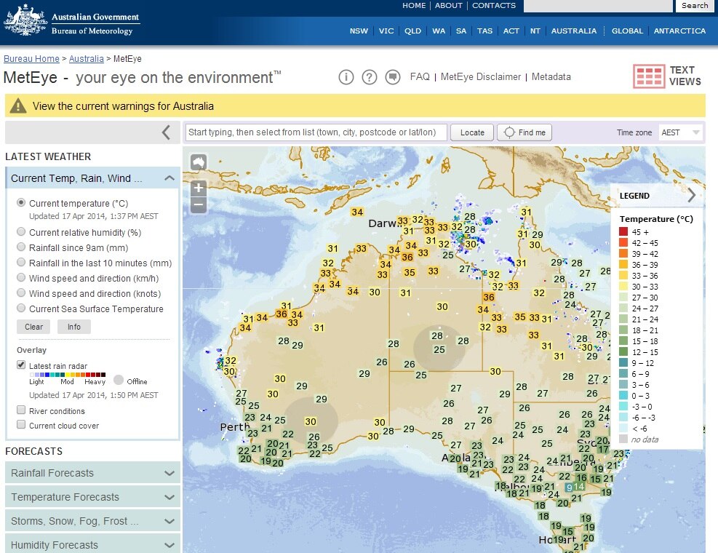Screen dimensions: 718x553
Task: Open the AEST time zone dropdown
Action: point(680,132)
